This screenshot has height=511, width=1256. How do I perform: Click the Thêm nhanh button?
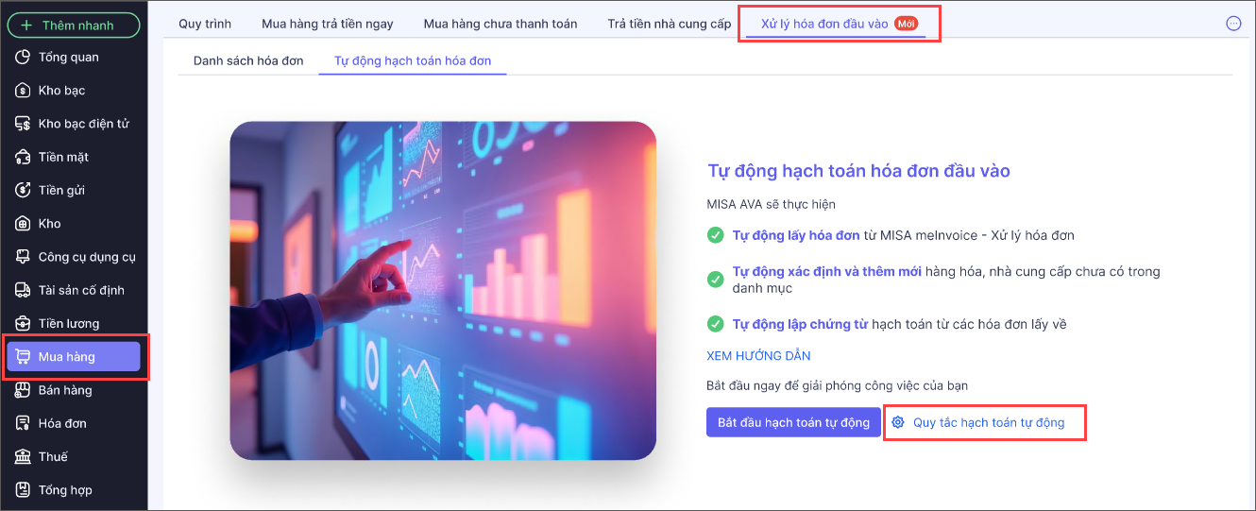point(74,26)
